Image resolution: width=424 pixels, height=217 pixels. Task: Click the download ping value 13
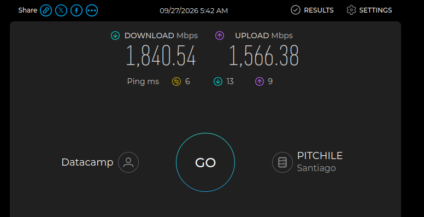[230, 81]
